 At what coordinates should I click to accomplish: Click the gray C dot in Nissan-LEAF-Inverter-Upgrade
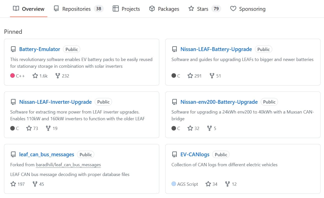click(12, 128)
